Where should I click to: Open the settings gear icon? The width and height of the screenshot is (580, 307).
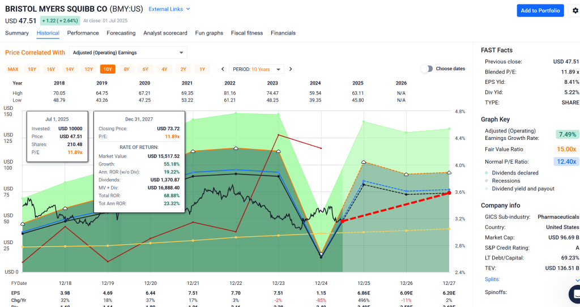click(575, 11)
